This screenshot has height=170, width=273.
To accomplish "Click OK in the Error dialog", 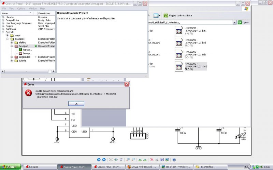I will pyautogui.click(x=76, y=104).
